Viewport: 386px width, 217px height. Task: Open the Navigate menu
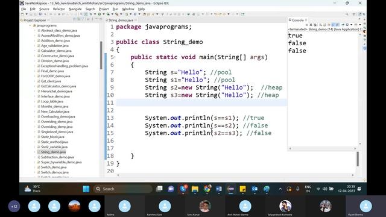[x=75, y=9]
